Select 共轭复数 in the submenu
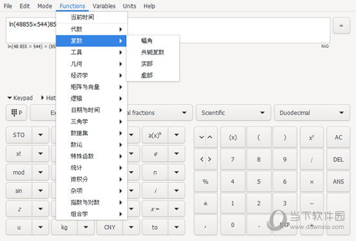Viewport: 356px width, 241px height. tap(153, 52)
